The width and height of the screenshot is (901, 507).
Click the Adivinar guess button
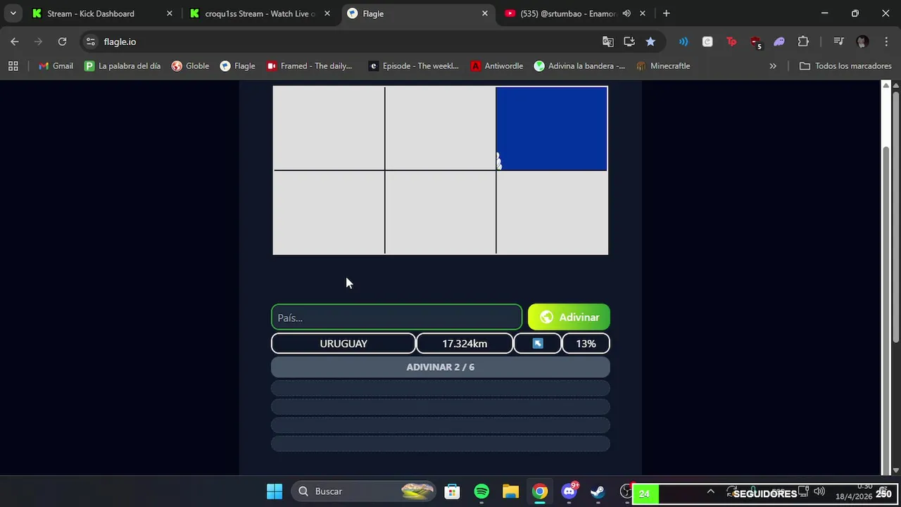point(569,317)
